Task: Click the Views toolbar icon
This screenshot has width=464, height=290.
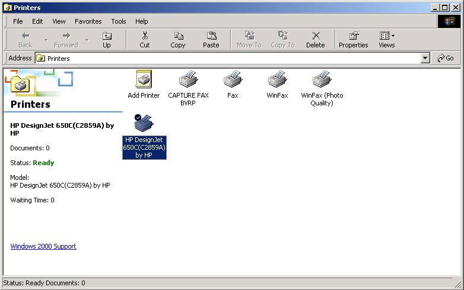Action: pos(384,36)
